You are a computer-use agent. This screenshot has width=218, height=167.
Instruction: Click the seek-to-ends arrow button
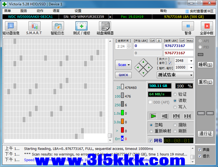187,116
